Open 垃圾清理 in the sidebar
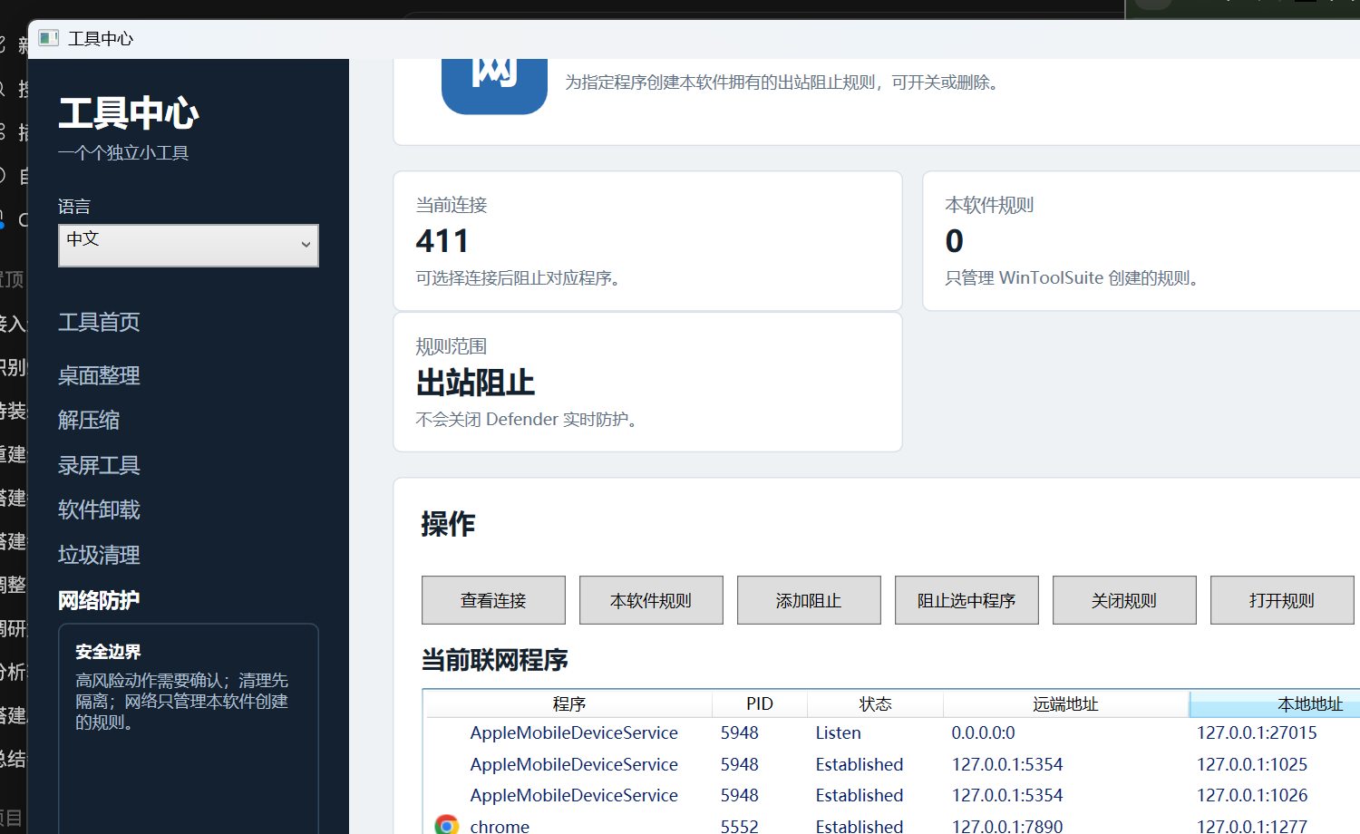Viewport: 1360px width, 834px height. point(99,555)
